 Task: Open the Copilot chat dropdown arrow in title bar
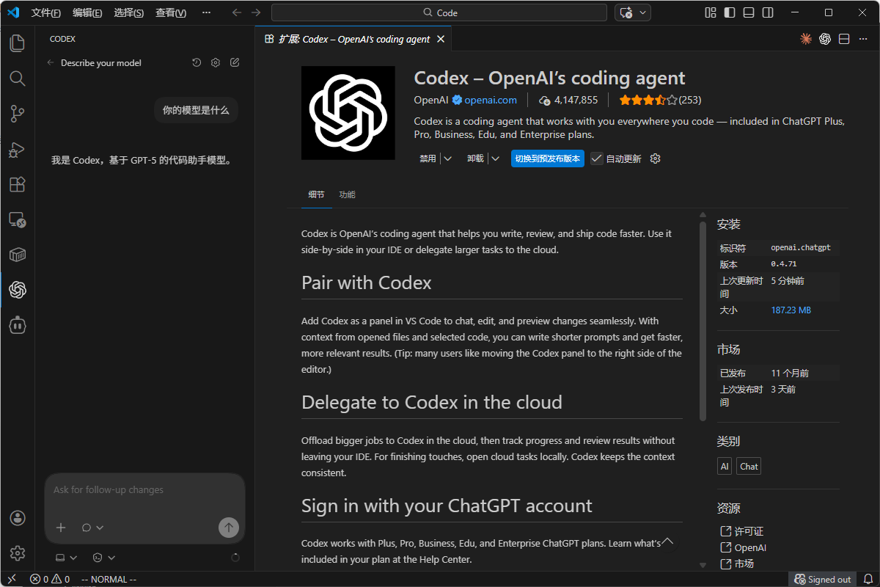[x=644, y=12]
